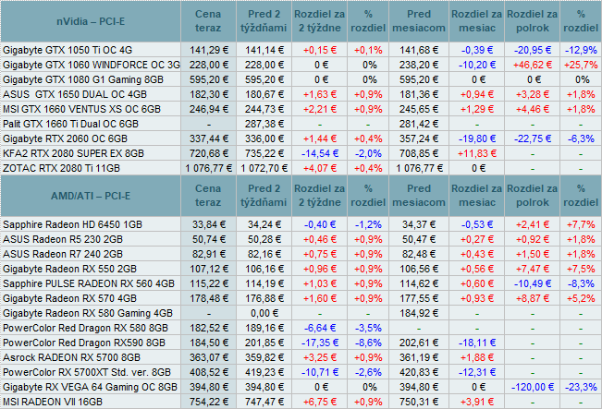Select the AMD/ATI – PCI-E header cell
Viewport: 602px width, 409px height.
tap(91, 196)
